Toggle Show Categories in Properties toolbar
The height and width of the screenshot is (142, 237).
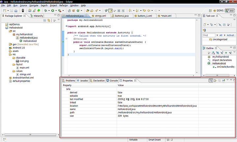click(211, 81)
